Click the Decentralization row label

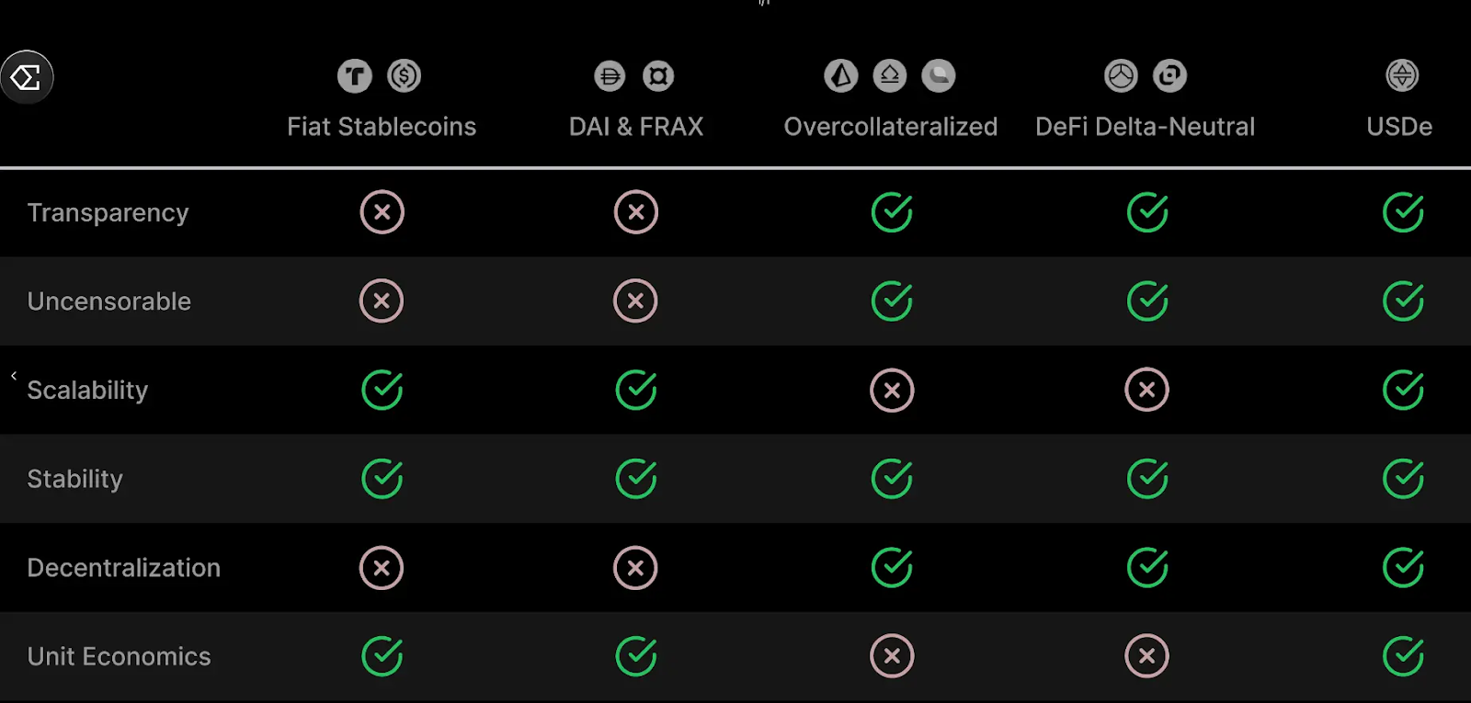point(124,568)
